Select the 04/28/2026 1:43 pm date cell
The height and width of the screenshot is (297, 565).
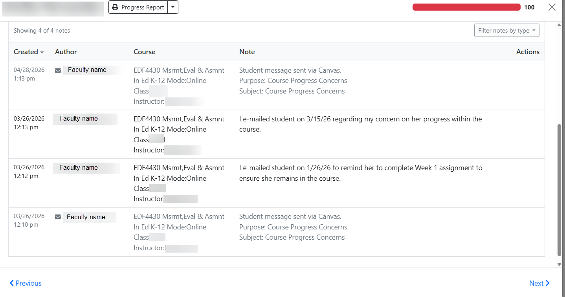[29, 74]
